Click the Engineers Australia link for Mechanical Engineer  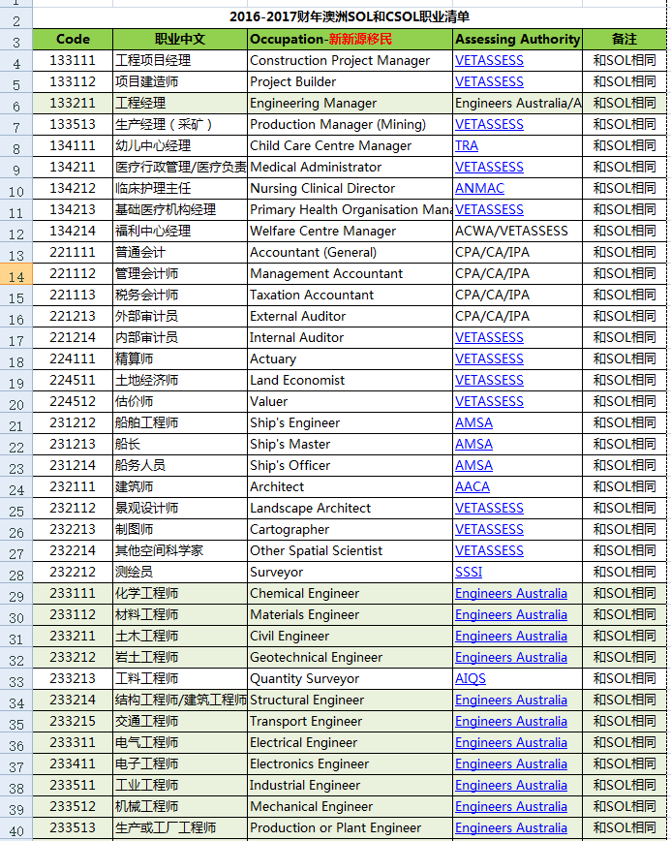pyautogui.click(x=510, y=807)
